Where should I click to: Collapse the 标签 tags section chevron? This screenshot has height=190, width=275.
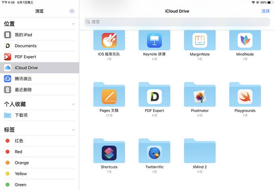(73, 130)
